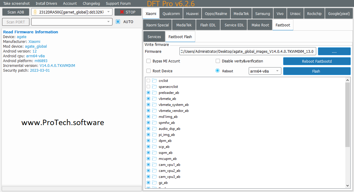Click the folder icon beside scp_ab

[x=154, y=146]
